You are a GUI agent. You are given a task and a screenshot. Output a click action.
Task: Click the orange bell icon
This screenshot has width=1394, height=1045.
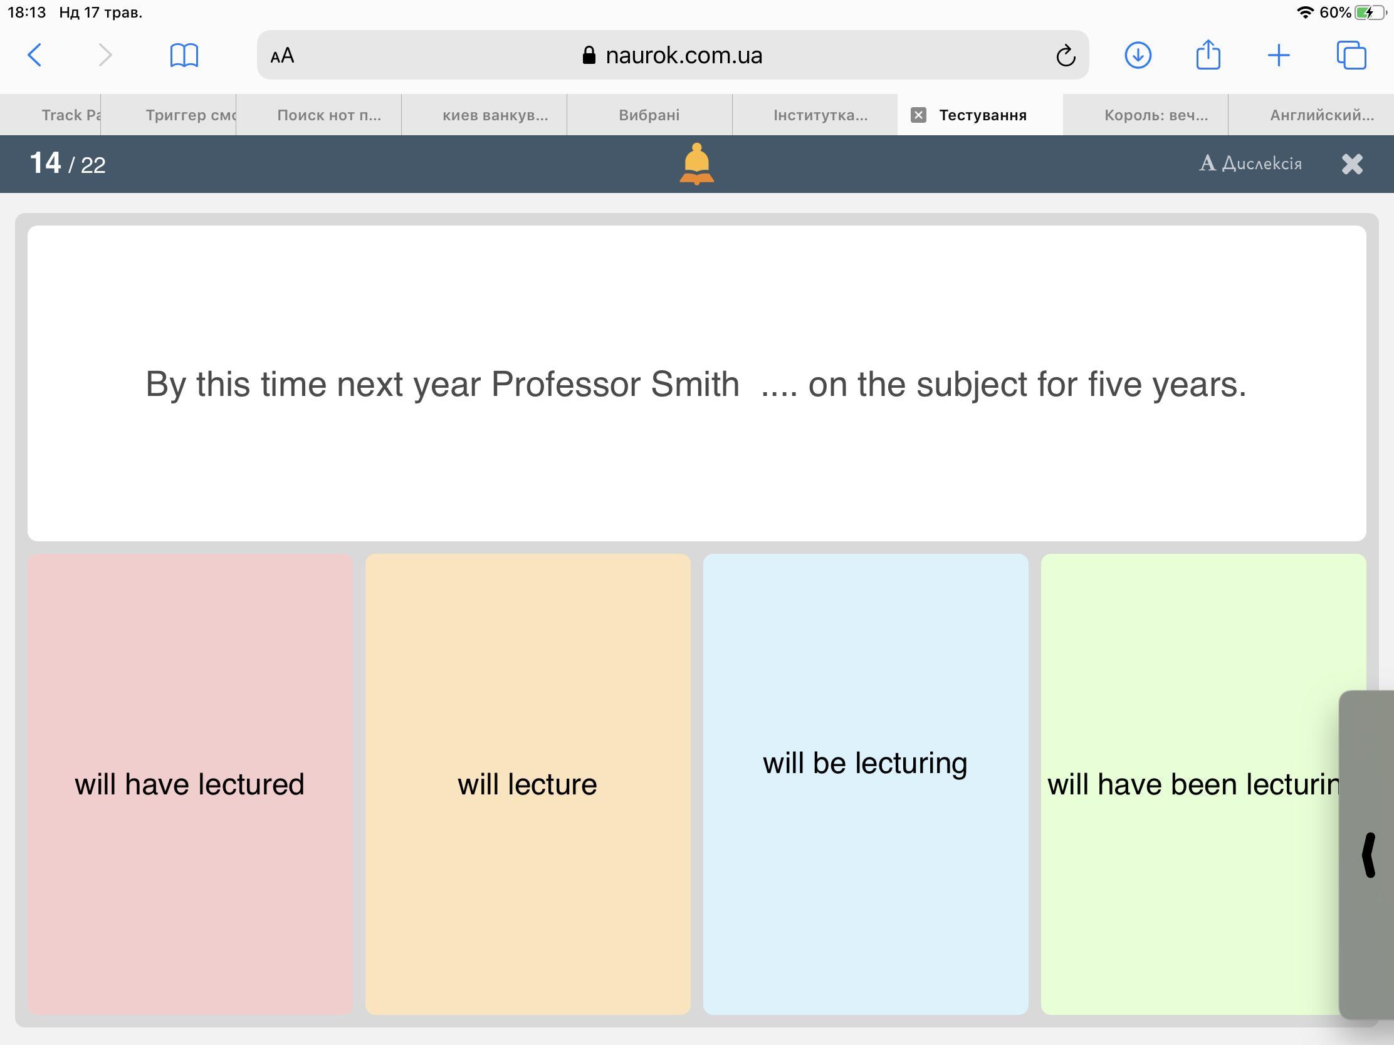pyautogui.click(x=696, y=164)
